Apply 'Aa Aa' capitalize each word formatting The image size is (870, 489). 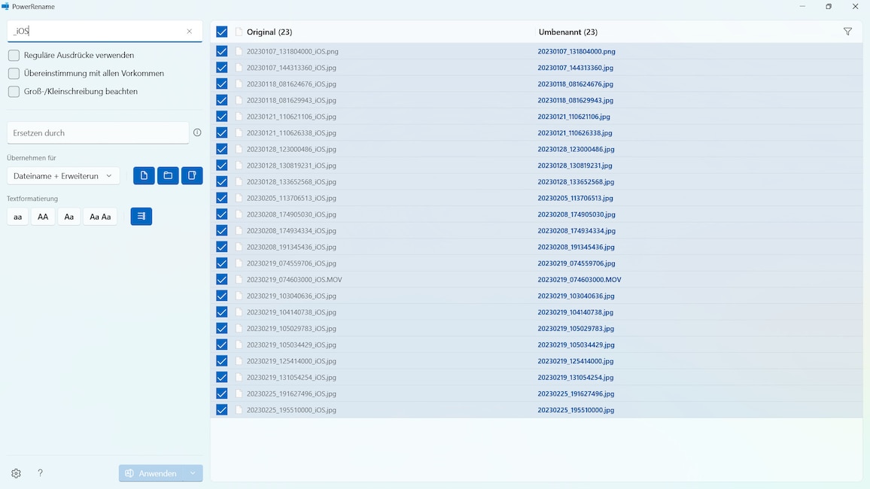pos(100,217)
